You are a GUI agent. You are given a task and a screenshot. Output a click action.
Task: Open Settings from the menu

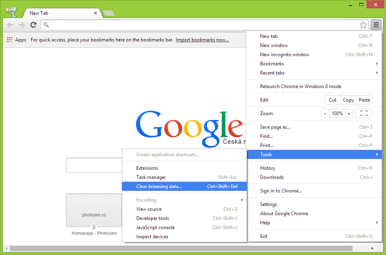click(x=314, y=204)
